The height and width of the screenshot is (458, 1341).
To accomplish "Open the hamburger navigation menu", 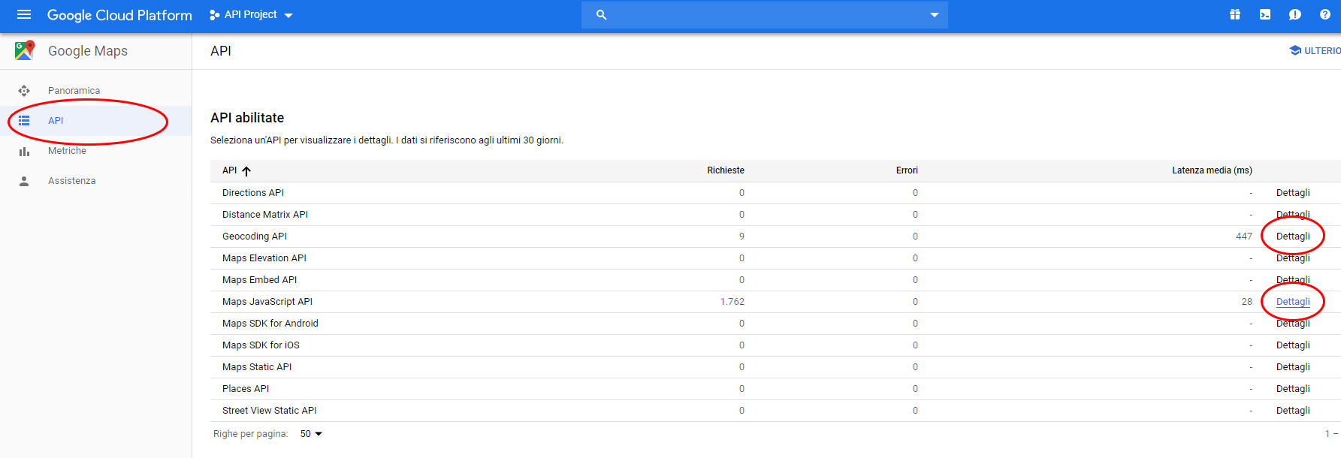I will coord(24,14).
